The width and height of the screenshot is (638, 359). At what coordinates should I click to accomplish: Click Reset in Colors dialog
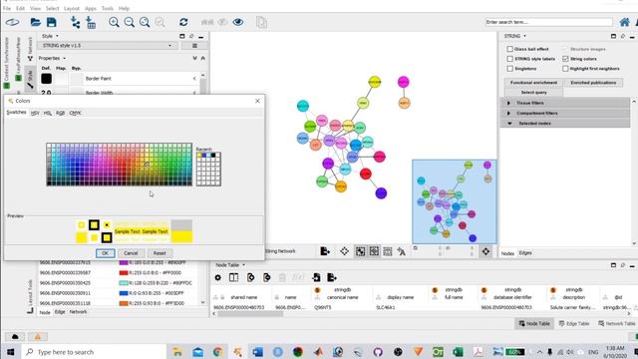[159, 253]
